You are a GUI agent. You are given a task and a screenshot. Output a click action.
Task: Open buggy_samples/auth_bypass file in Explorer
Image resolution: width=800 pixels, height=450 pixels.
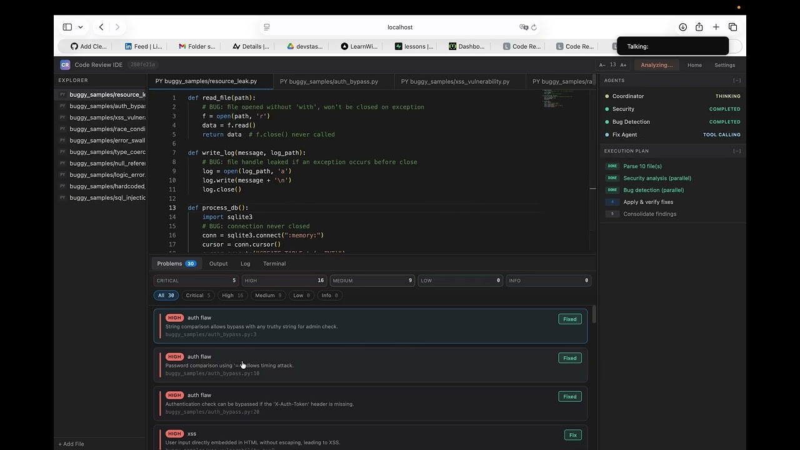pos(101,106)
